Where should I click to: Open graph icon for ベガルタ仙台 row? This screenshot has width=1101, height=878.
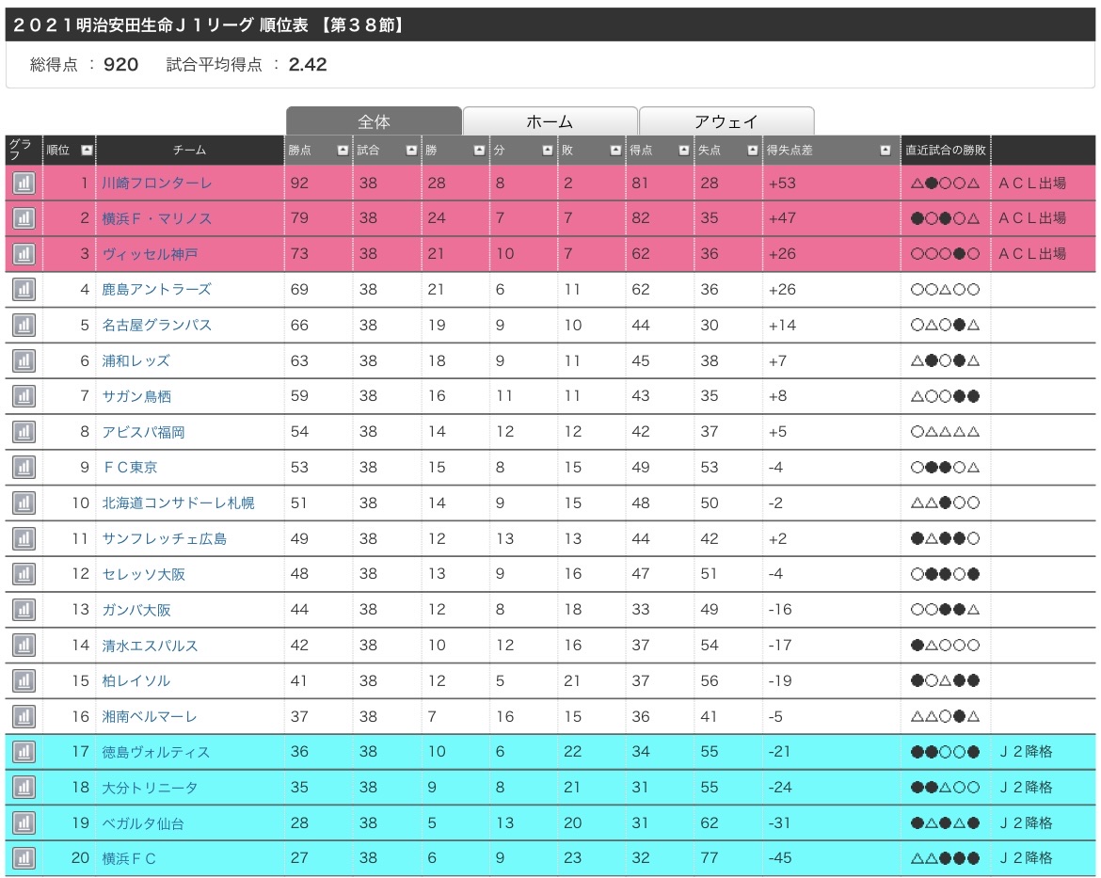click(x=24, y=823)
